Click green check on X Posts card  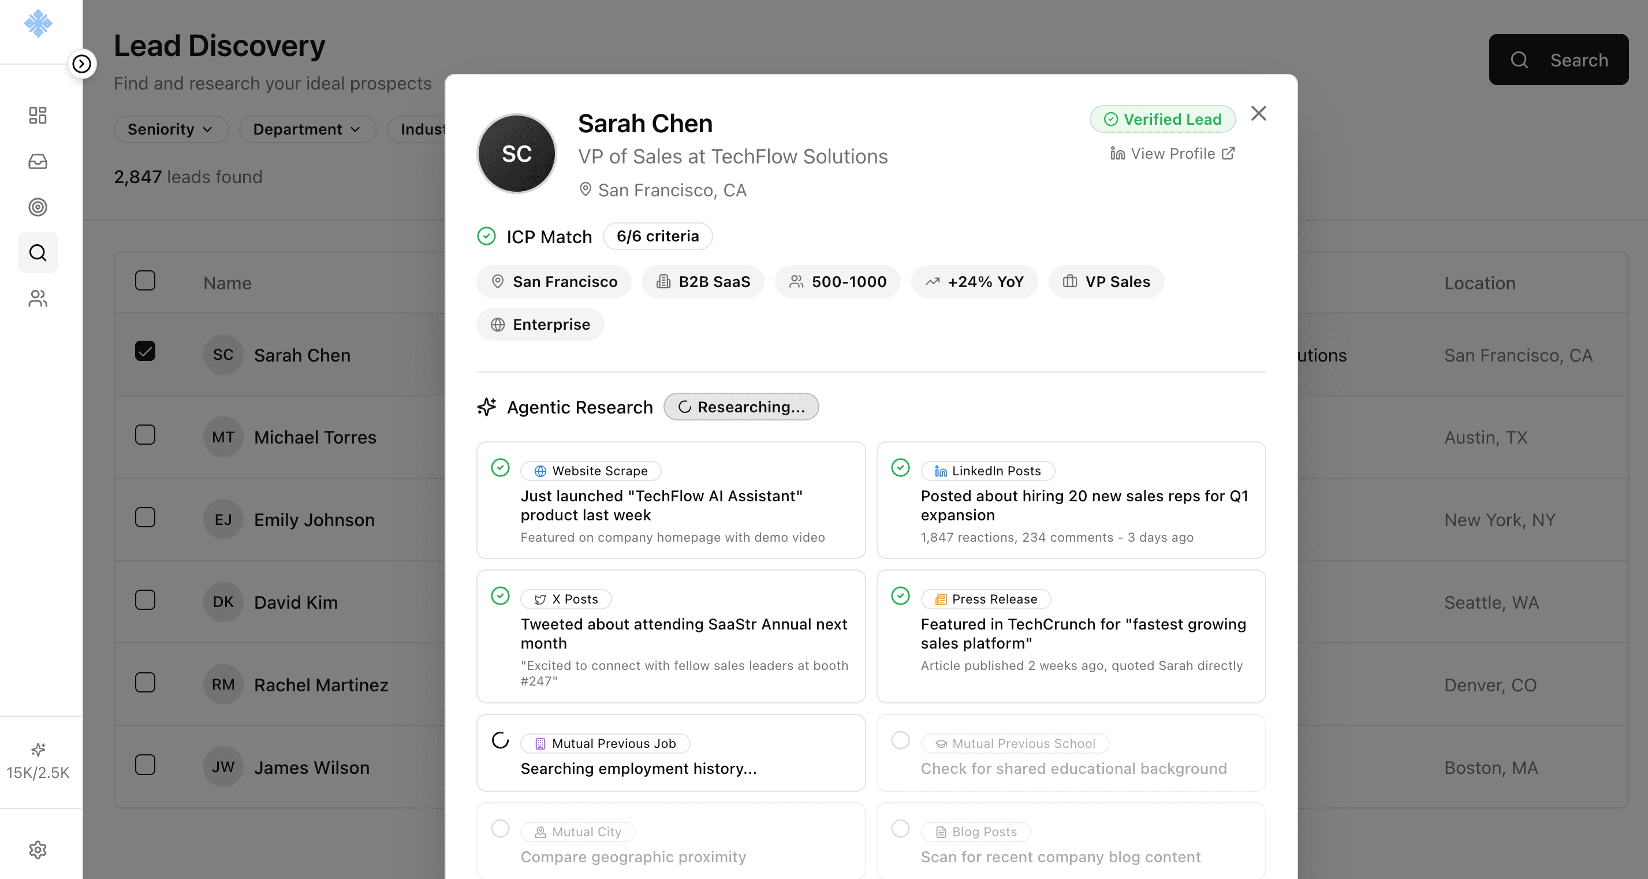[x=500, y=595]
